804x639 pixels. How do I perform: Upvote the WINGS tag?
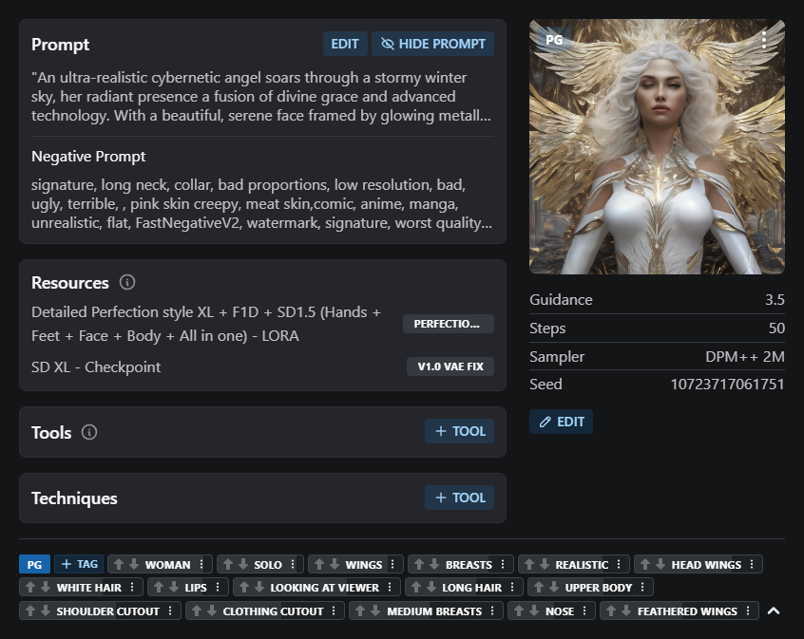[319, 564]
